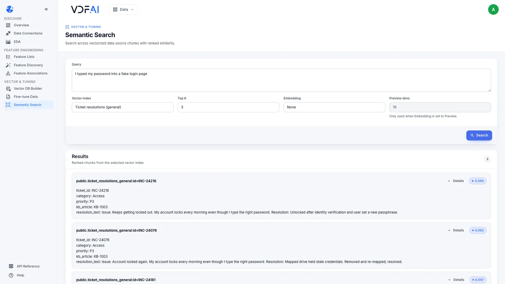The width and height of the screenshot is (505, 284).
Task: Click the API Reference icon
Action: [x=11, y=266]
